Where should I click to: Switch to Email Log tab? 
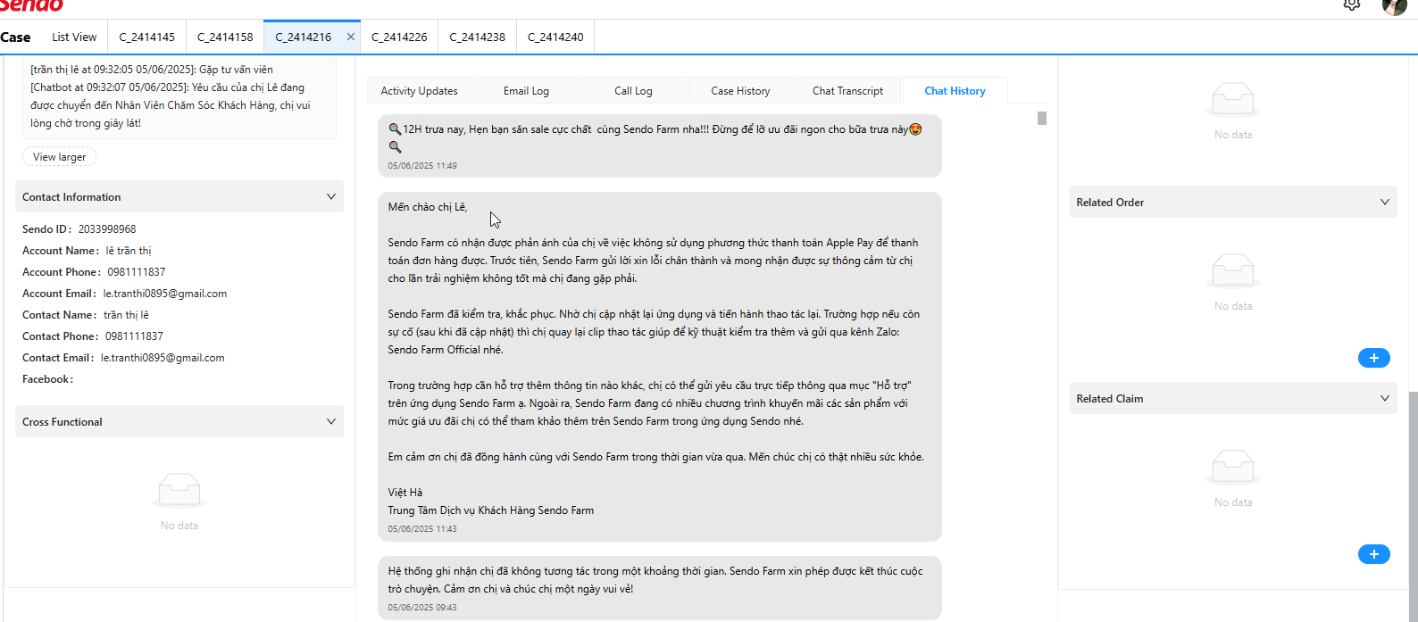526,91
